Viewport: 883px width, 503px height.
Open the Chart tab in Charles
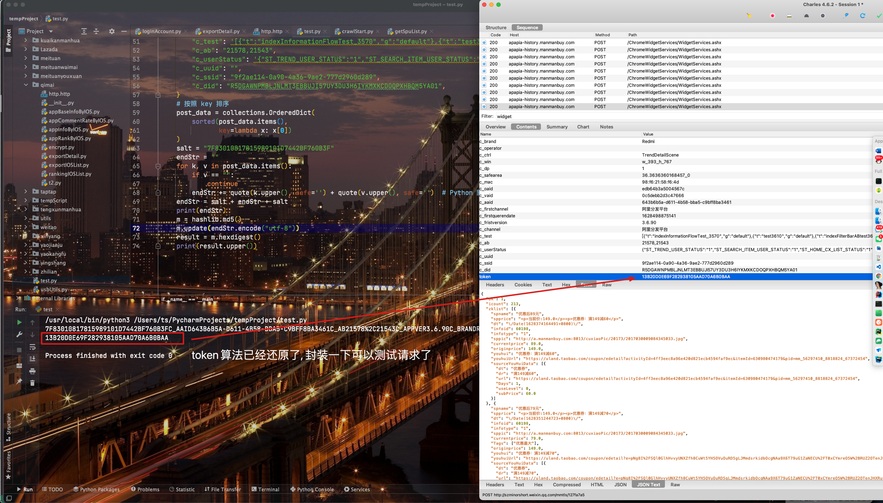583,127
